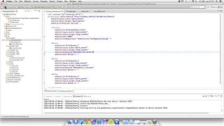Viewport: 224px width, 126px height.
Task: Switch to Principal.java editor tab
Action: 71,11
